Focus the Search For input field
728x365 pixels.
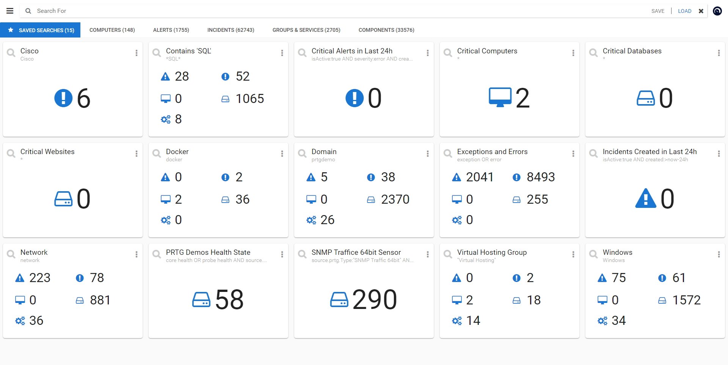tap(303, 11)
